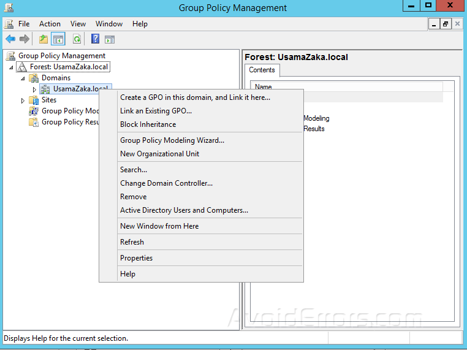The image size is (467, 350).
Task: Click the Up one level folder icon
Action: coord(44,39)
